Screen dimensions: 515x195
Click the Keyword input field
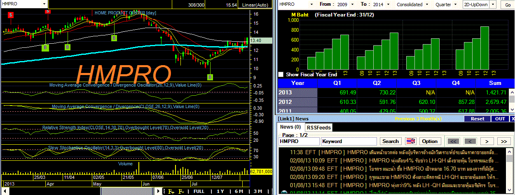click(349, 141)
